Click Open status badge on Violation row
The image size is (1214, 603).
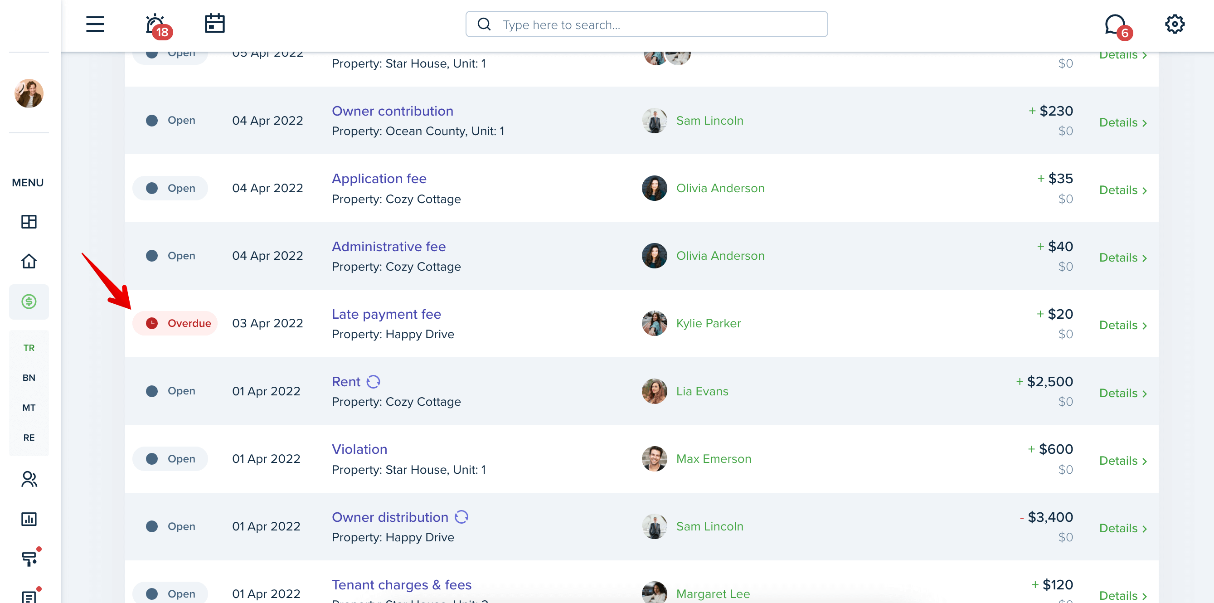click(x=170, y=459)
